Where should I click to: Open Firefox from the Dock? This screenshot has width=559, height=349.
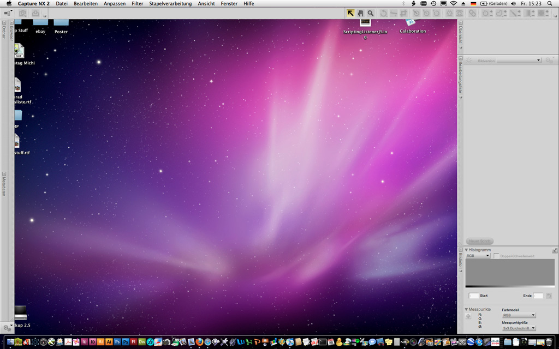click(x=199, y=342)
